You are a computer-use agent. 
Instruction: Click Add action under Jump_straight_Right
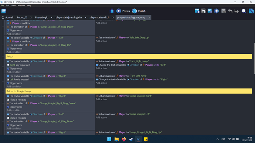tap(101, 100)
